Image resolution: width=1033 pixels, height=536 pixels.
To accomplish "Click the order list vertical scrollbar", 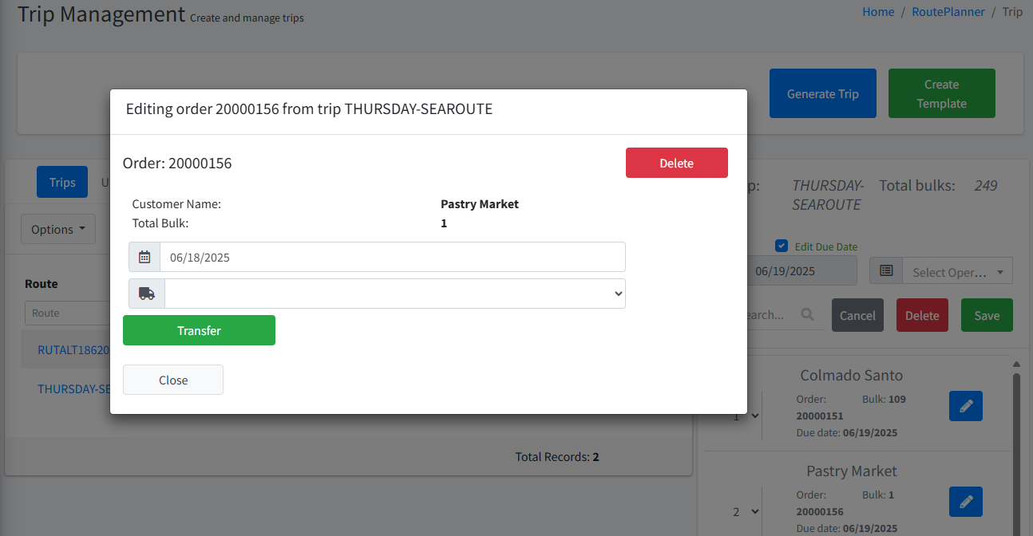I will point(1016,447).
